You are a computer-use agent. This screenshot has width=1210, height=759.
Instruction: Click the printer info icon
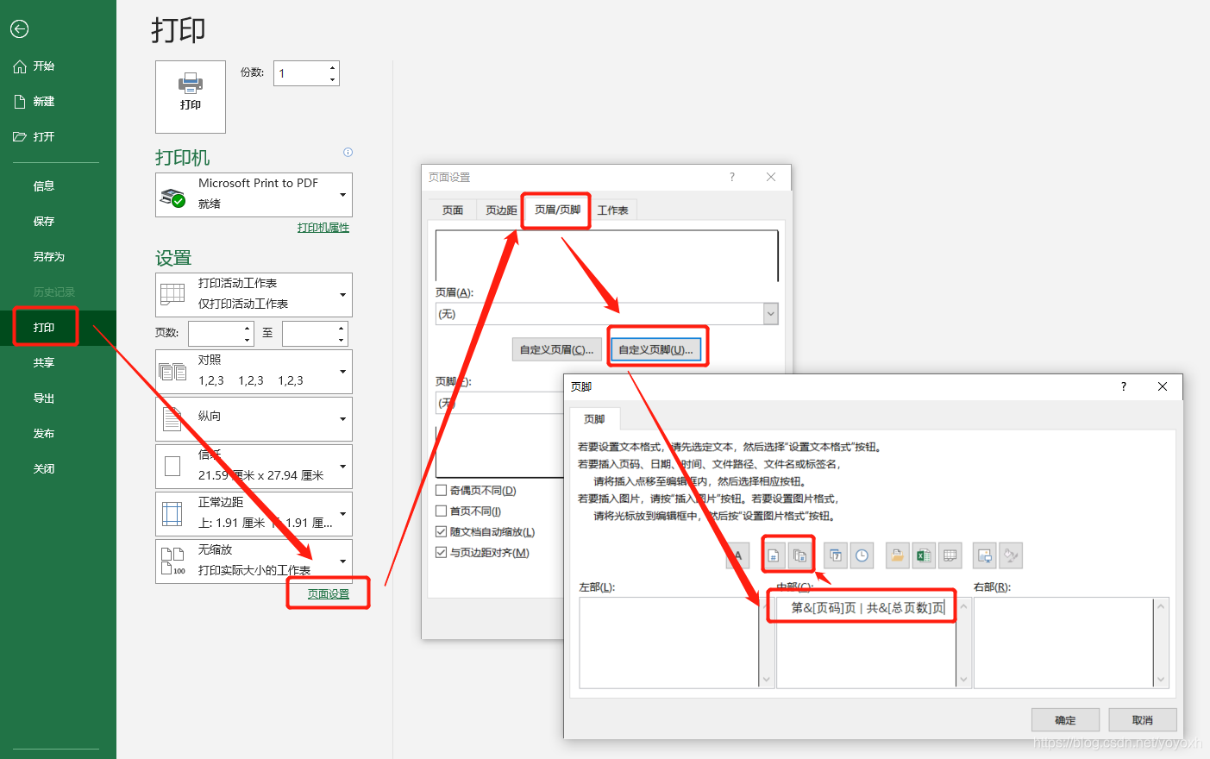pyautogui.click(x=348, y=153)
